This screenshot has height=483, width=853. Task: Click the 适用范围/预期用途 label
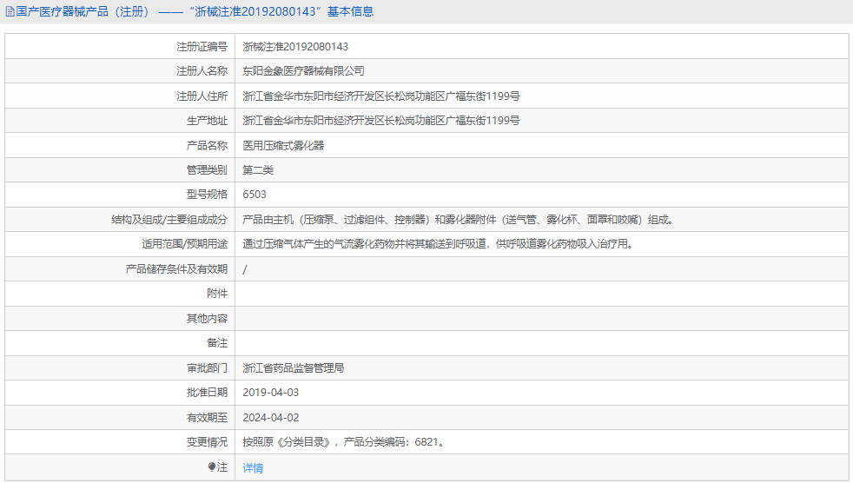[184, 244]
